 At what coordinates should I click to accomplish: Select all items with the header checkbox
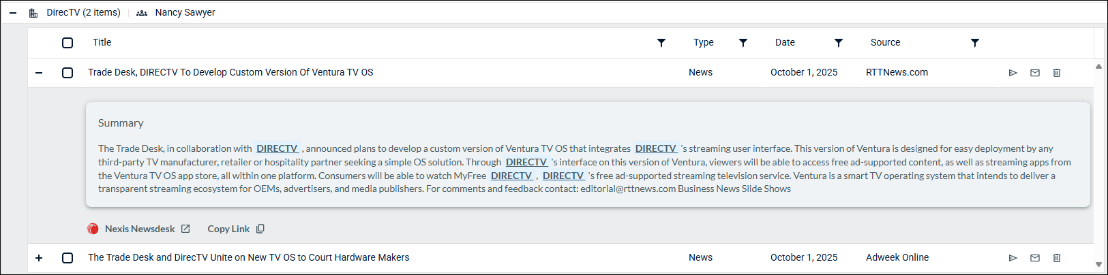coord(68,43)
